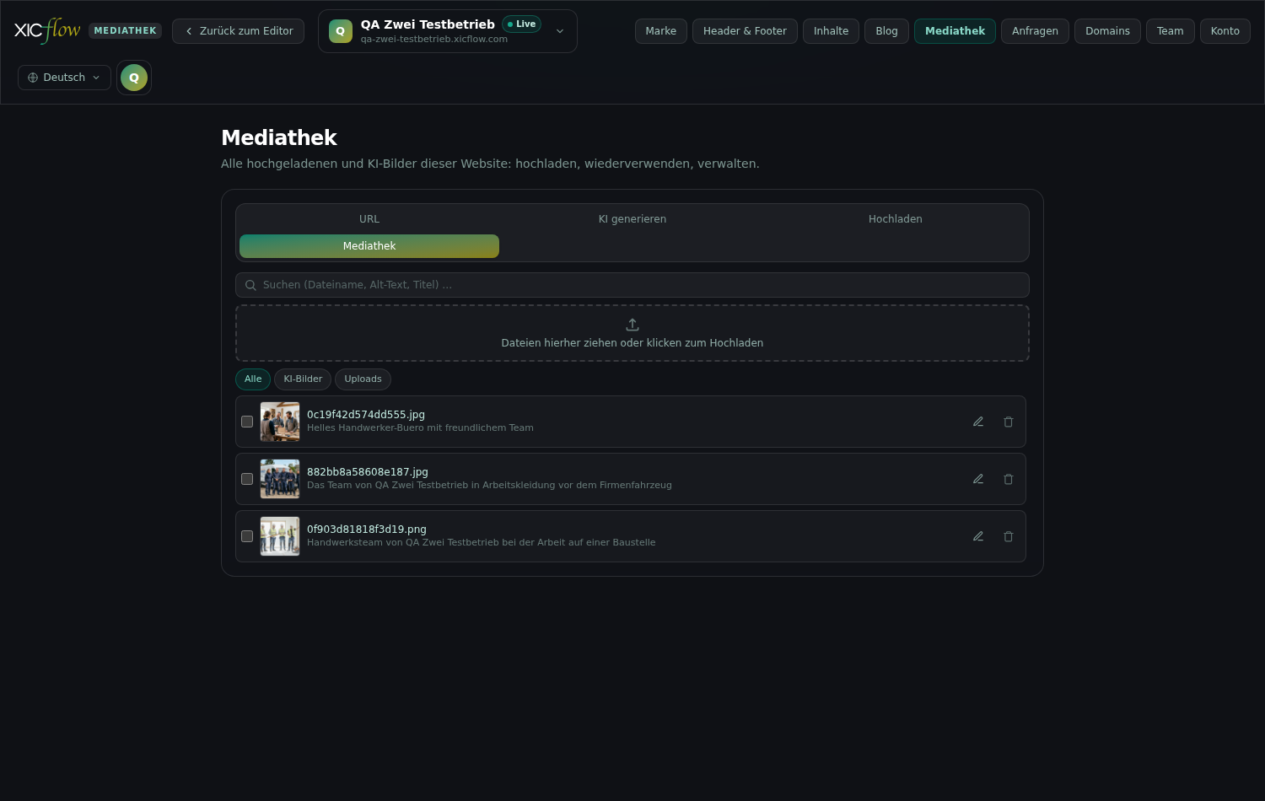Open thumbnail of 882bb8a58608e187.jpg

point(280,479)
